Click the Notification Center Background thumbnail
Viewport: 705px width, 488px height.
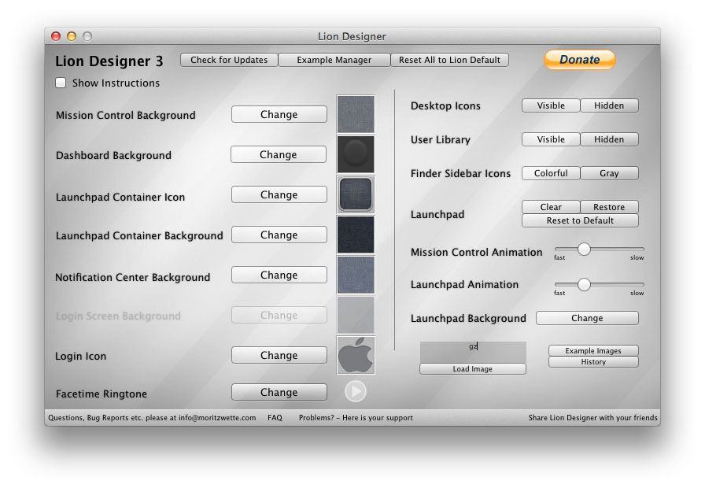click(356, 275)
